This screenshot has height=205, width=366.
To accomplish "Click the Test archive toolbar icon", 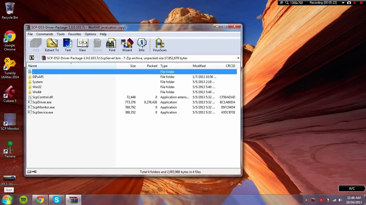I will pyautogui.click(x=68, y=45).
